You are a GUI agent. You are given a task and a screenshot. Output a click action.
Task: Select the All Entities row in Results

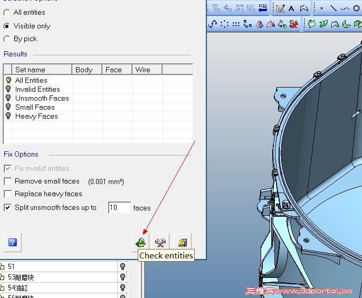pyautogui.click(x=98, y=80)
